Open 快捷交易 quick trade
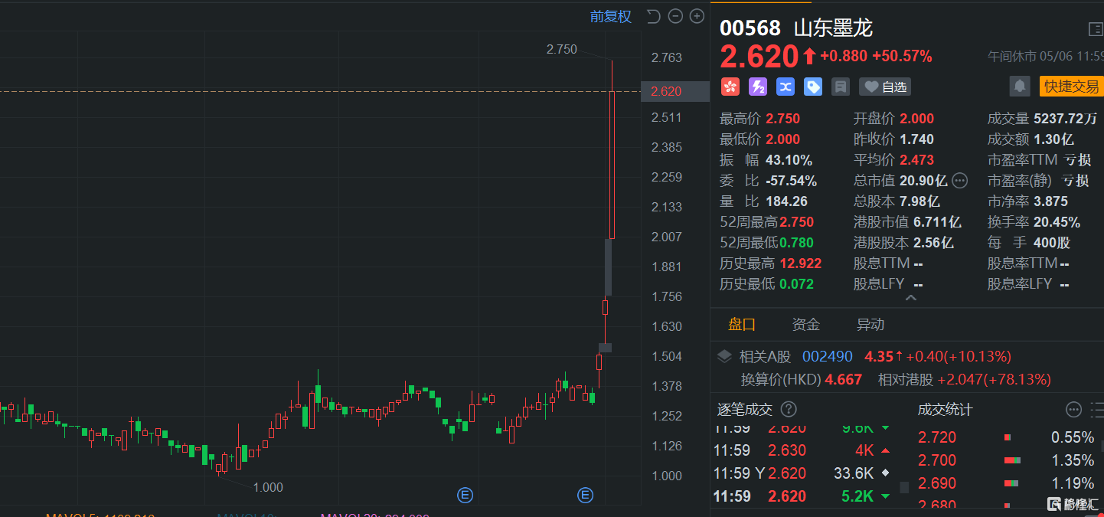Screen dimensions: 1104x517 point(1071,87)
